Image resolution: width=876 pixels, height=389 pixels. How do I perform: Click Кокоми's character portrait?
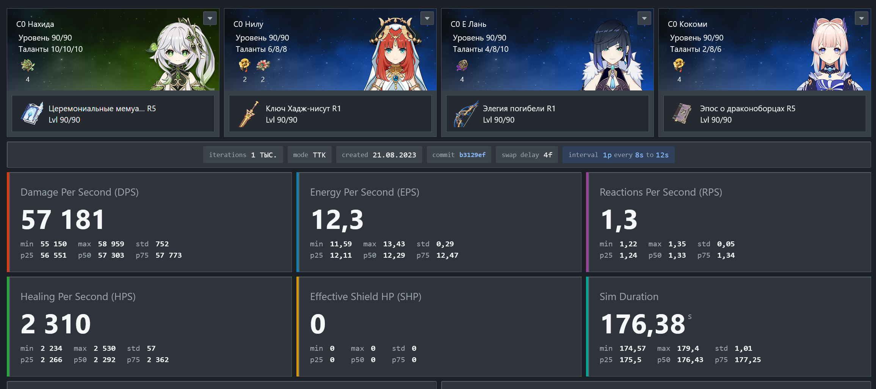click(830, 54)
